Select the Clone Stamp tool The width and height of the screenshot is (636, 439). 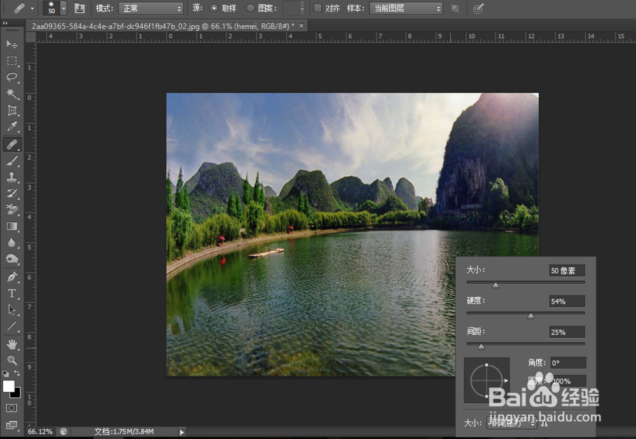pos(11,177)
